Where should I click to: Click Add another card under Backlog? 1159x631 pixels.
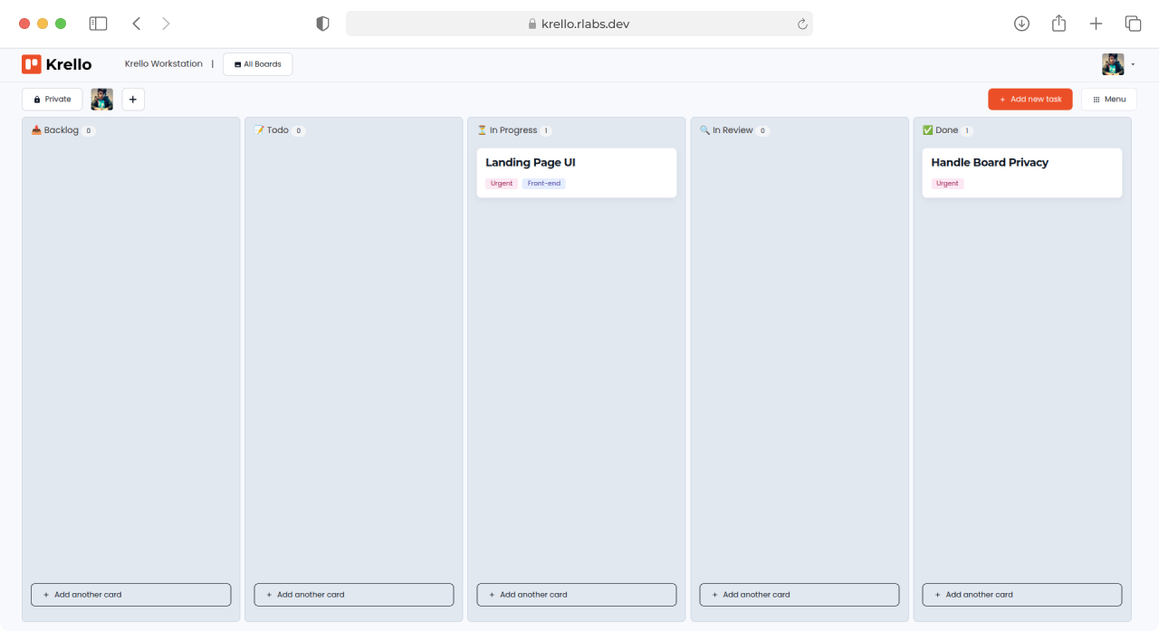130,594
